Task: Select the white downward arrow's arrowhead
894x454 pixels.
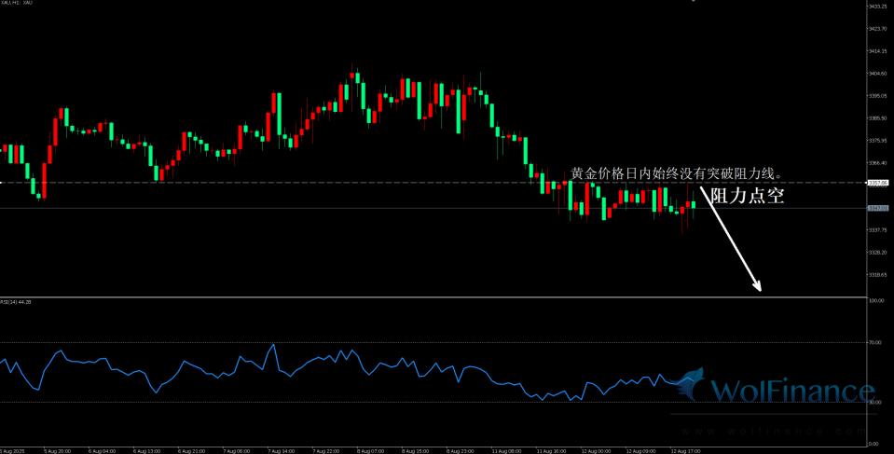Action: (759, 287)
